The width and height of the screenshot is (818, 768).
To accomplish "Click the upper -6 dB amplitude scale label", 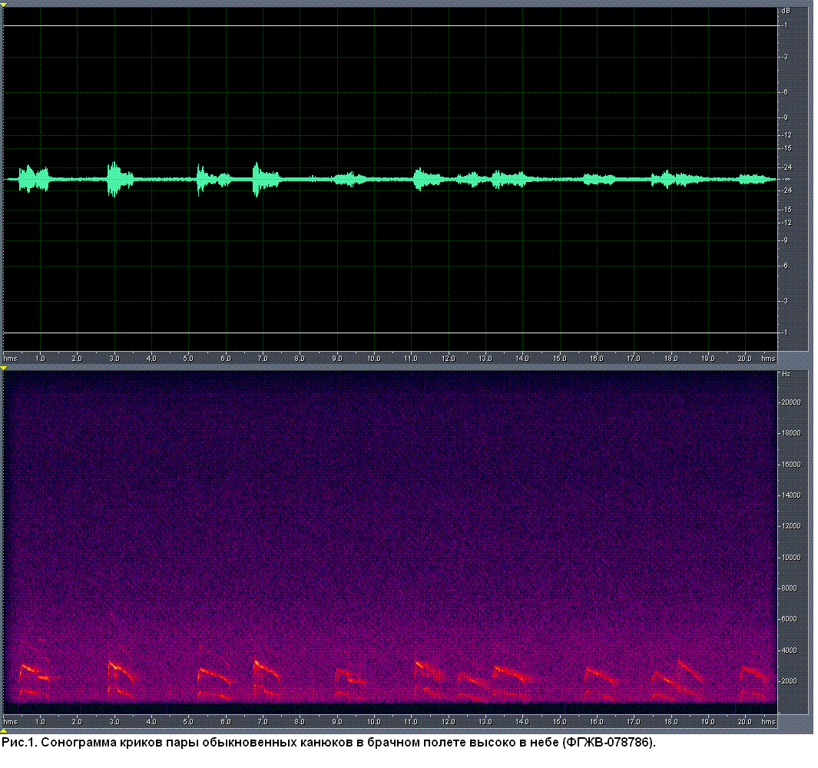I will point(785,92).
